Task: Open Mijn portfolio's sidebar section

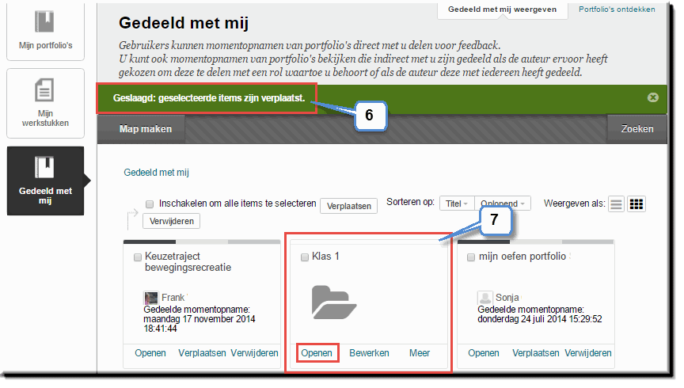Action: coord(45,32)
